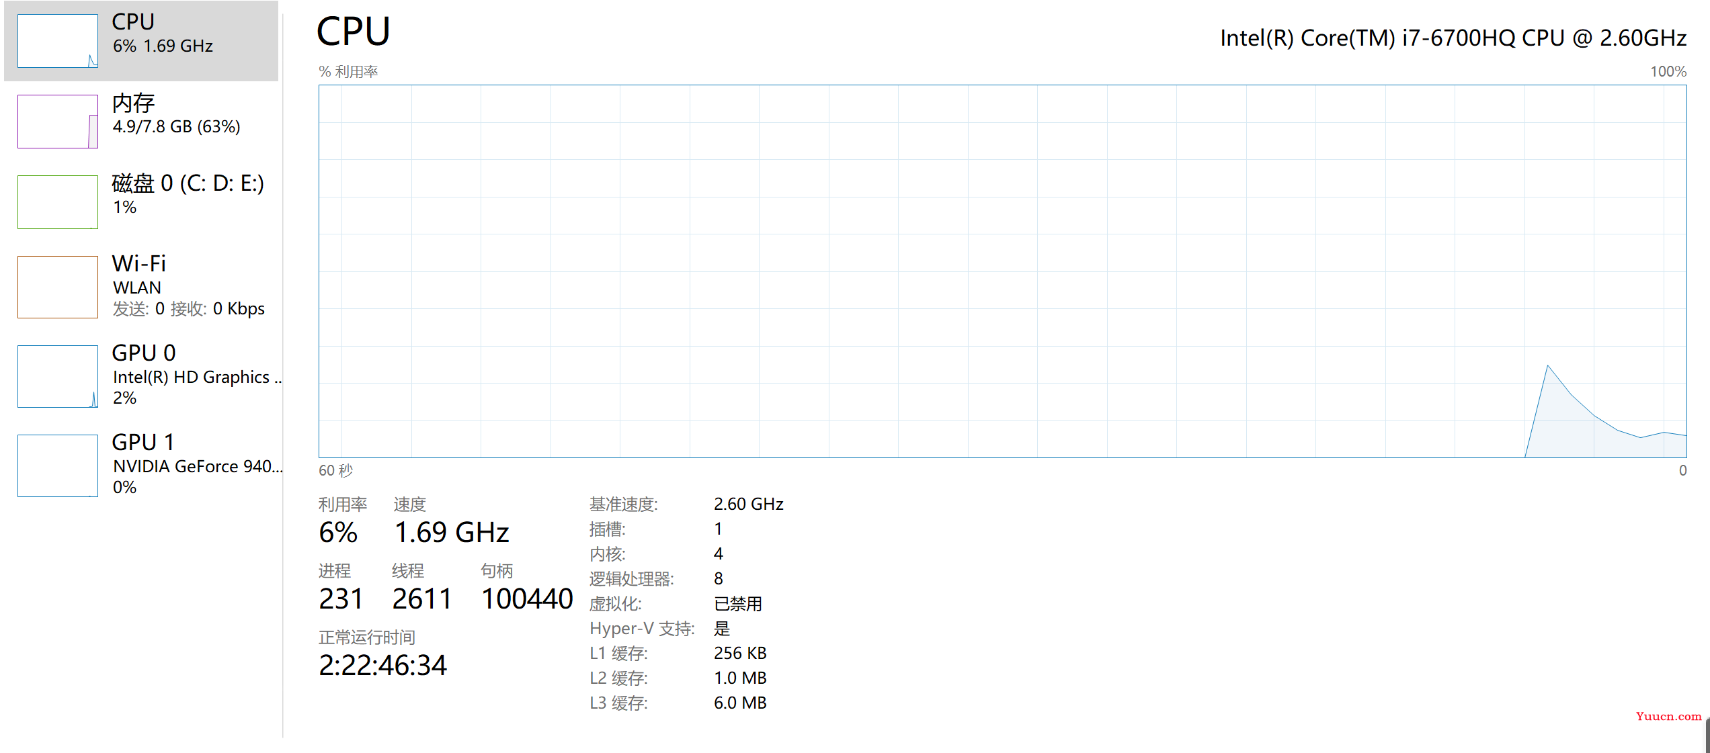Click the 60 秒 time axis label
This screenshot has width=1710, height=753.
tap(335, 470)
